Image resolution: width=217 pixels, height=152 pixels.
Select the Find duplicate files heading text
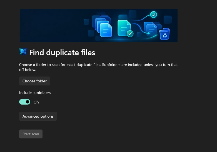(x=62, y=52)
